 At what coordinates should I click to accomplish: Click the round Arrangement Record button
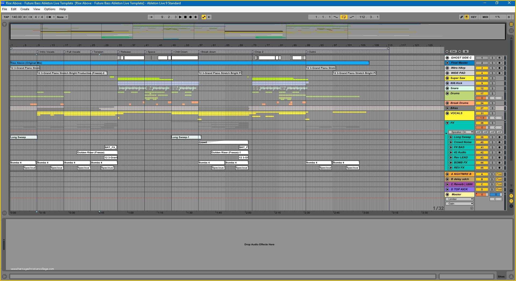coord(190,17)
